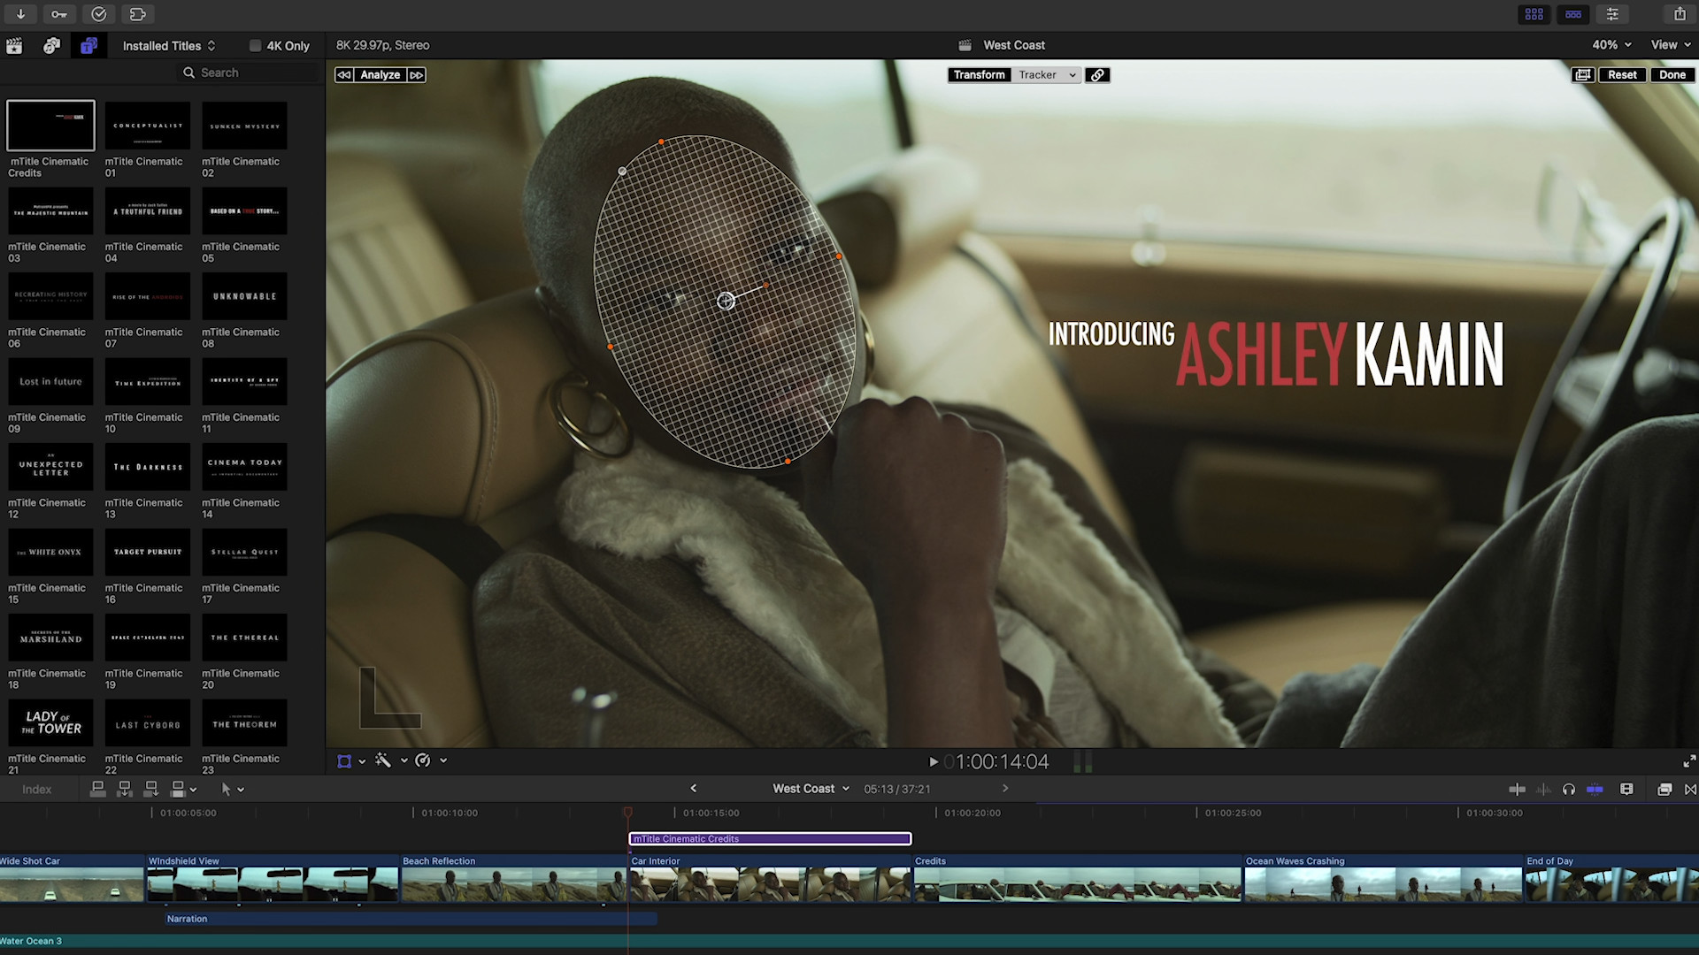Viewport: 1699px width, 955px height.
Task: Select the Transform tool below the viewer
Action: 345,760
